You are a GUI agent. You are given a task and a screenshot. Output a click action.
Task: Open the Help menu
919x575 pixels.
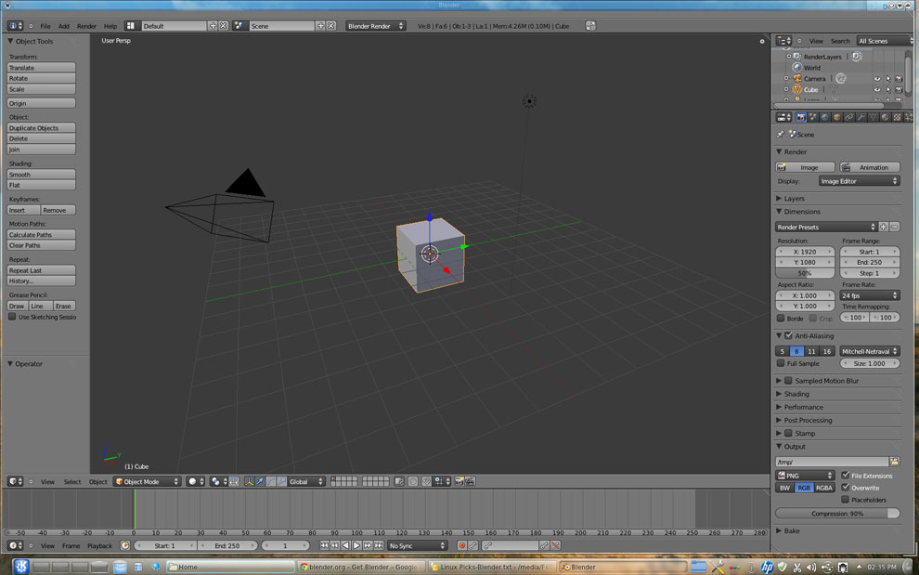[110, 26]
